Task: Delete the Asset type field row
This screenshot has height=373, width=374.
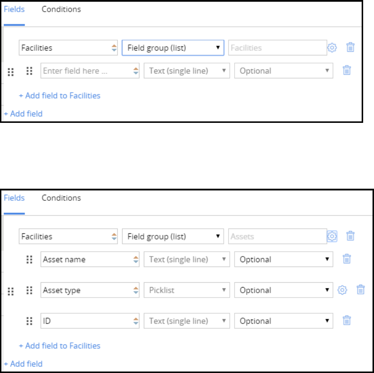Action: 360,290
